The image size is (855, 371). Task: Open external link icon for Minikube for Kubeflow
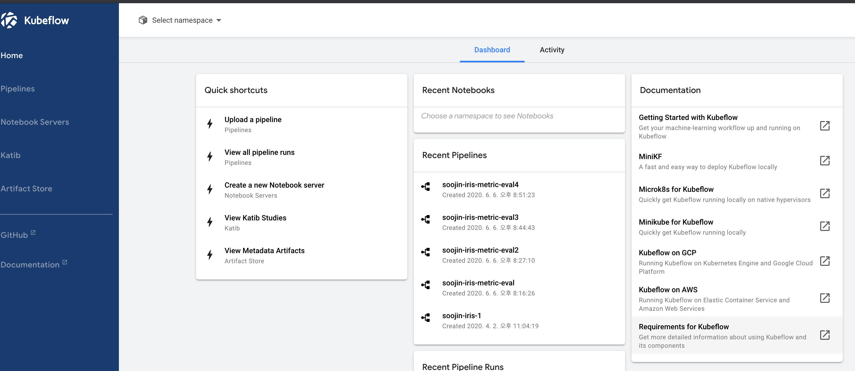point(824,226)
